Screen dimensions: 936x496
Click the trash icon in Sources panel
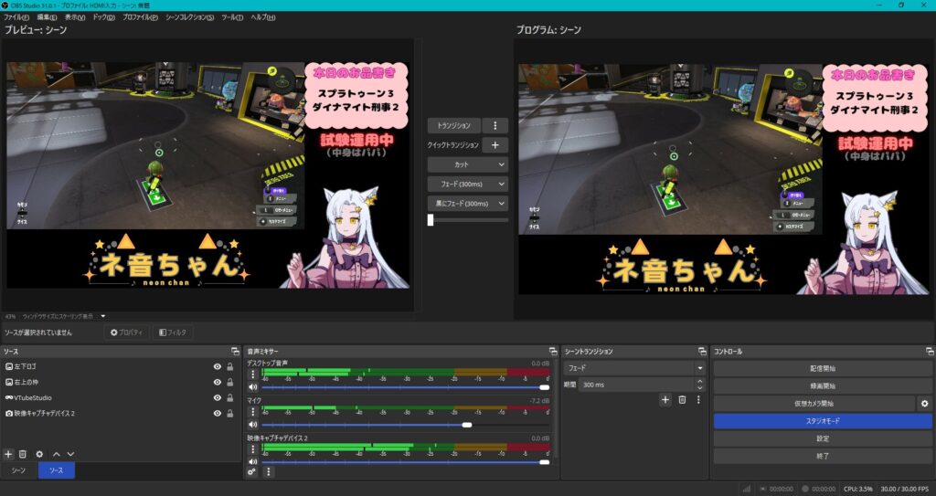(x=23, y=454)
